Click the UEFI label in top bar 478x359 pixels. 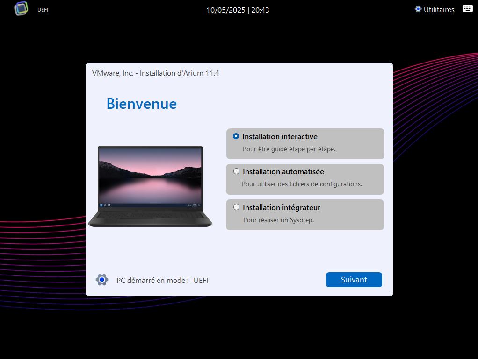tap(43, 10)
